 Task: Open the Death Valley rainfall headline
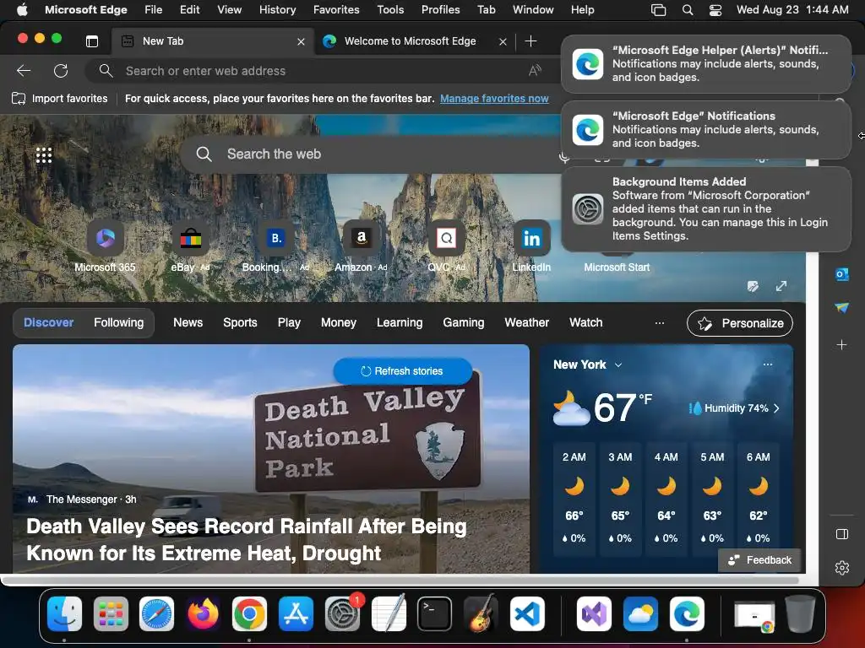coord(247,539)
